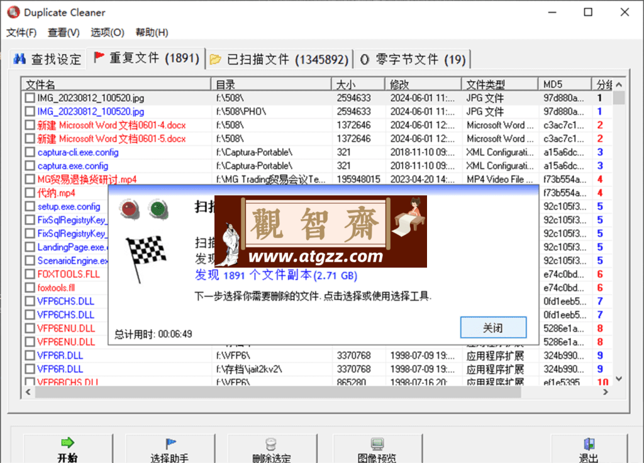Click the Exit door icon
Image resolution: width=644 pixels, height=463 pixels.
click(x=589, y=444)
